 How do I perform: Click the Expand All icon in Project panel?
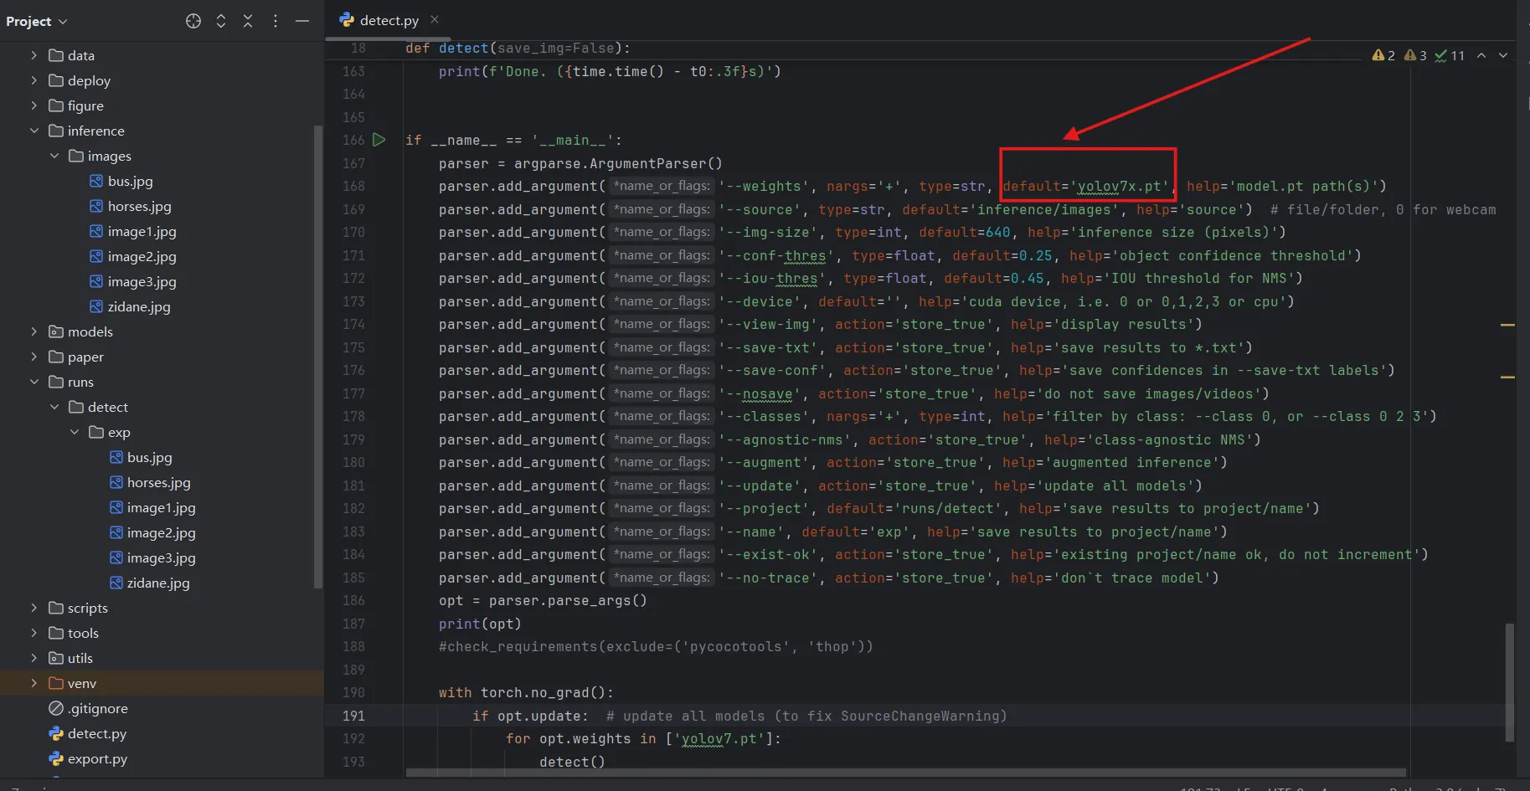point(221,21)
